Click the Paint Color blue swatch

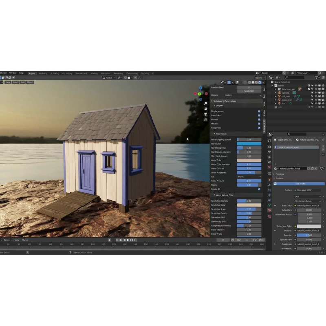pyautogui.click(x=249, y=144)
